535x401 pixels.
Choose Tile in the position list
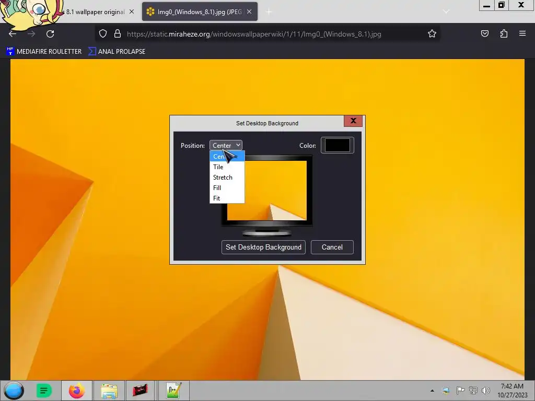[227, 167]
